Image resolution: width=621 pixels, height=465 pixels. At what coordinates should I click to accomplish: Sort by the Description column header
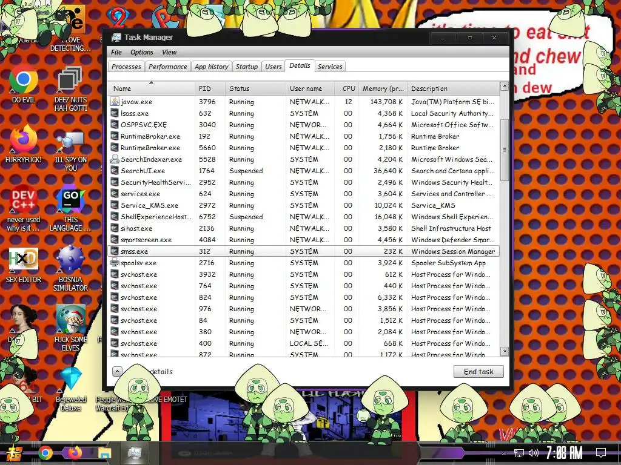(453, 88)
